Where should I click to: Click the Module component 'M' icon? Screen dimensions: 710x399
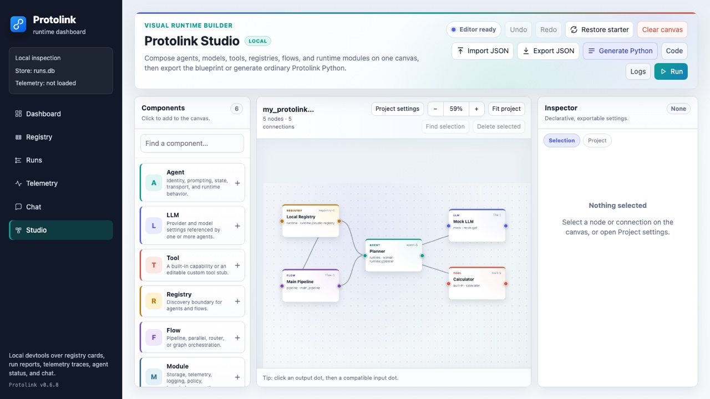[x=154, y=377]
